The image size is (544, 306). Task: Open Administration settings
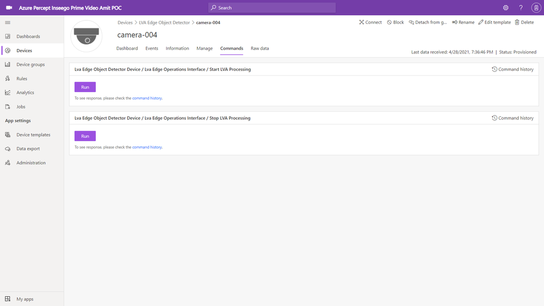click(x=32, y=163)
